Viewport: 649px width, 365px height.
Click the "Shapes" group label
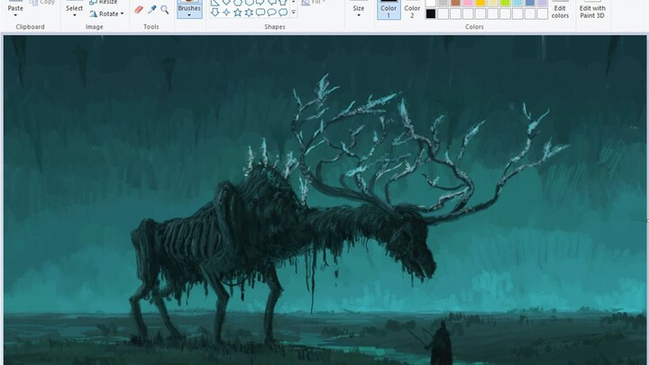(x=275, y=26)
